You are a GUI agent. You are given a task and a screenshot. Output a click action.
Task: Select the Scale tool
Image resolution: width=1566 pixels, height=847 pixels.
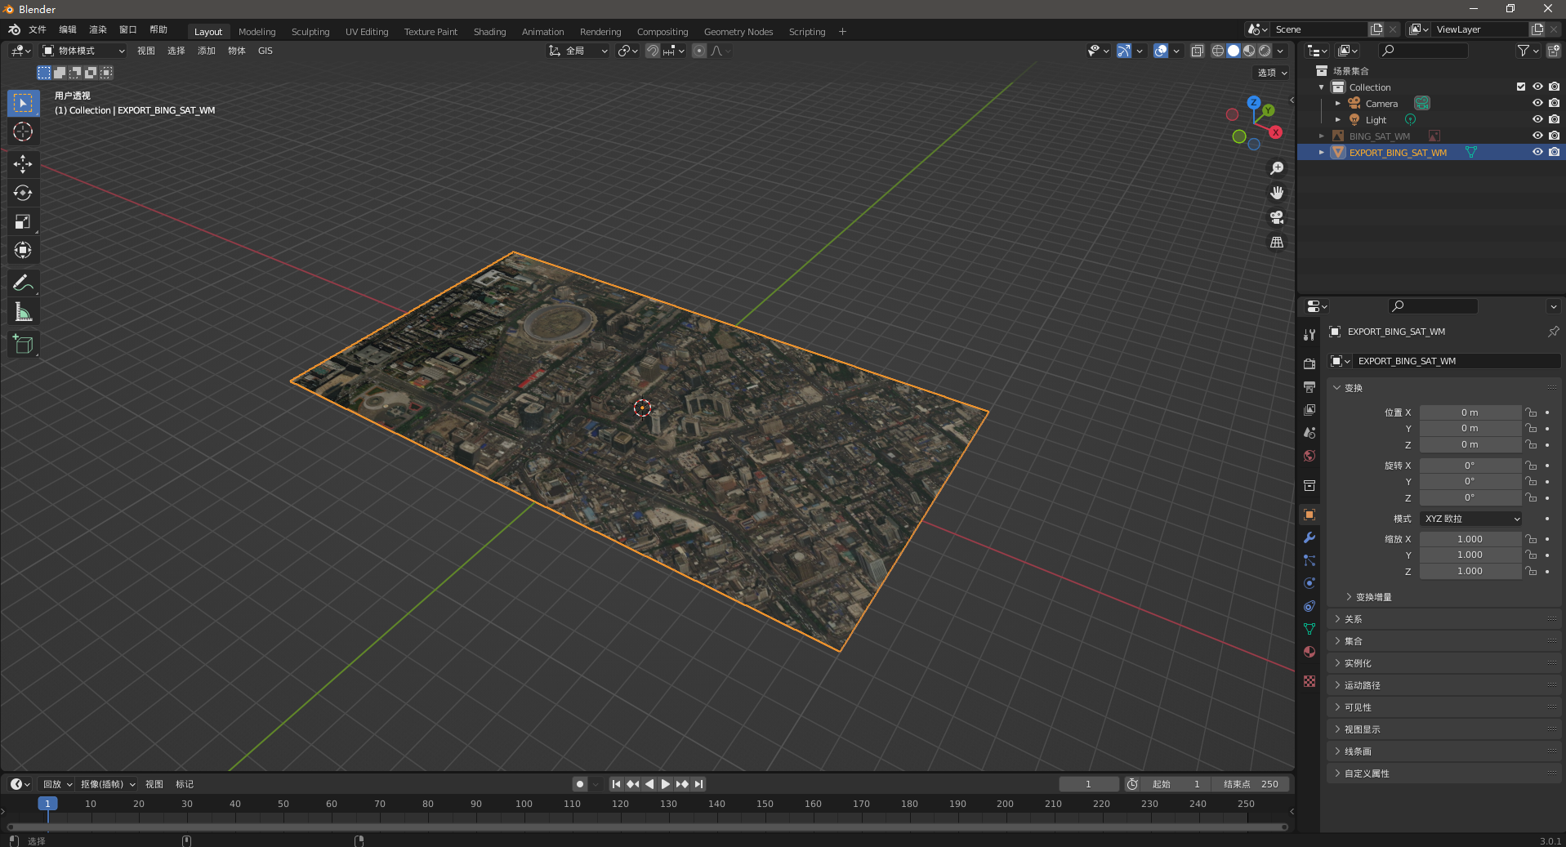coord(23,221)
